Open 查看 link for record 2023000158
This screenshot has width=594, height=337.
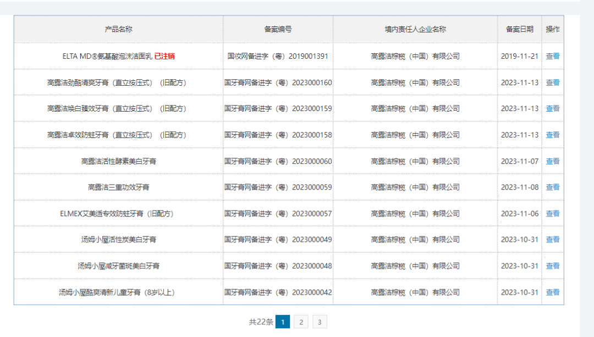(x=552, y=135)
